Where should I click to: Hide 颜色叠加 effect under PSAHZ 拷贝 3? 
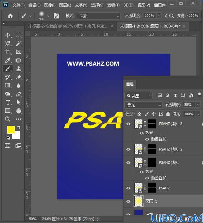pos(147,139)
